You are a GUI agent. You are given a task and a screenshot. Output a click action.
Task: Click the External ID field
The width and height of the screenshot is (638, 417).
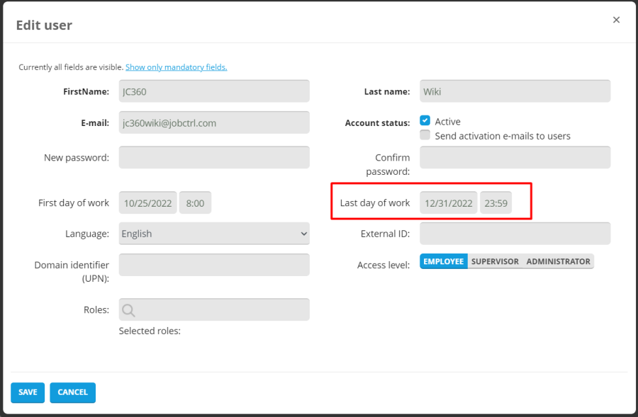pyautogui.click(x=515, y=234)
